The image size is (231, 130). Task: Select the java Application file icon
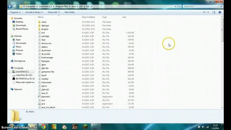click(39, 104)
